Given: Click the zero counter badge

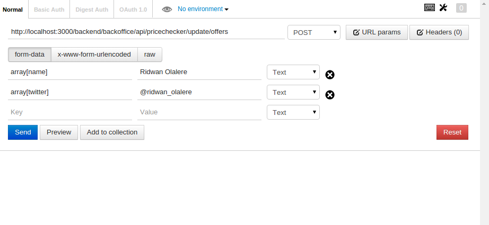Looking at the screenshot, I should point(461,8).
